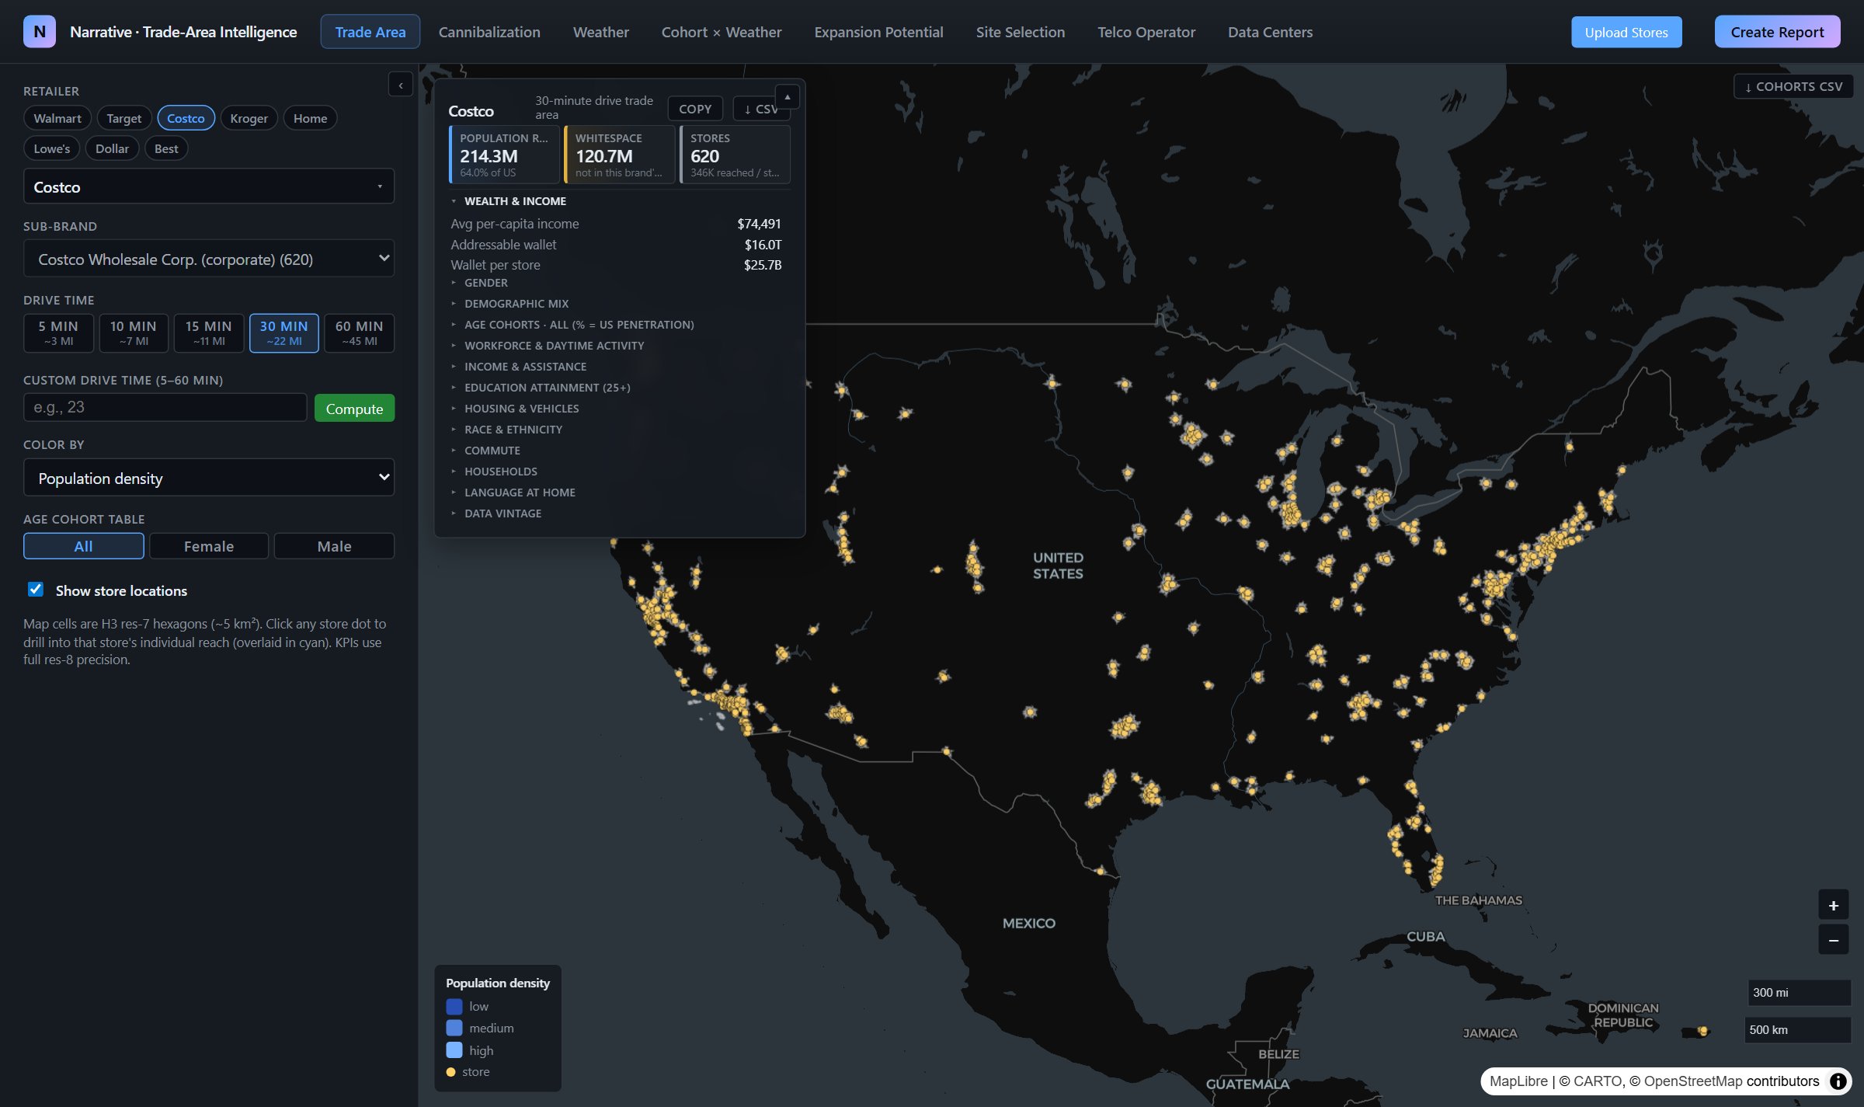Download the Cohorts CSV

pos(1793,86)
